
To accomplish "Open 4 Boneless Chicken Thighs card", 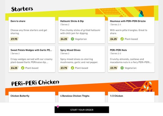I will (82, 97).
